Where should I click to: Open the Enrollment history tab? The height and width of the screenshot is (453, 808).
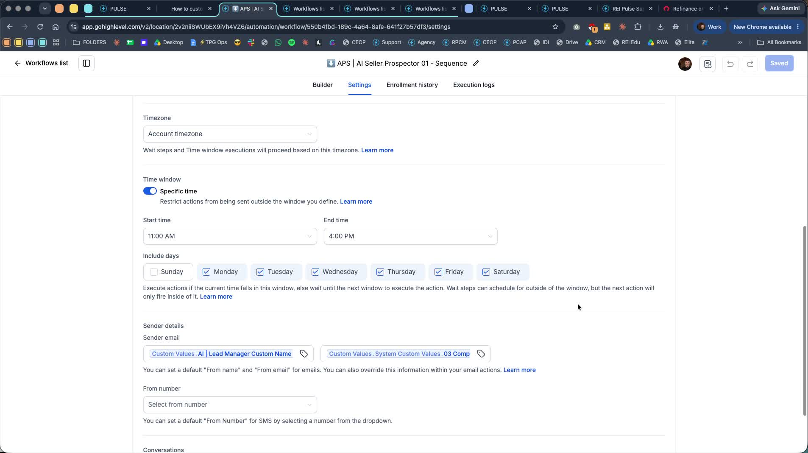click(412, 85)
